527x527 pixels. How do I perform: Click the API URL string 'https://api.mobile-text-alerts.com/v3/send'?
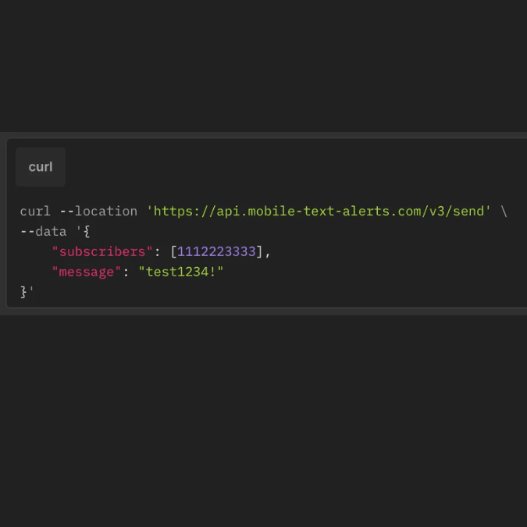point(319,212)
